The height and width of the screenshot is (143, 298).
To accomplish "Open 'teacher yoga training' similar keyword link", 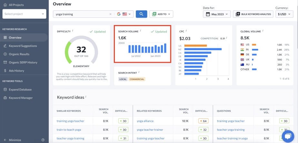I will (x=71, y=139).
